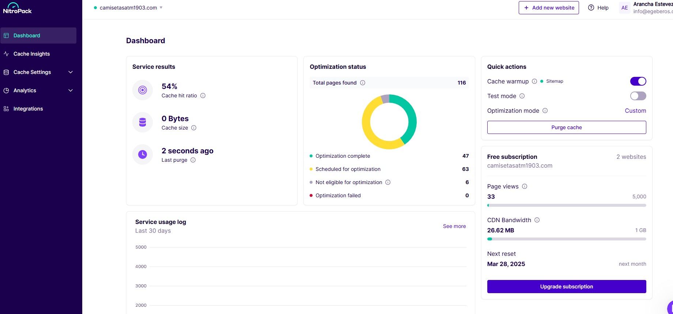The width and height of the screenshot is (673, 314).
Task: Open the camisetasatm1903.com website dropdown
Action: click(x=128, y=8)
